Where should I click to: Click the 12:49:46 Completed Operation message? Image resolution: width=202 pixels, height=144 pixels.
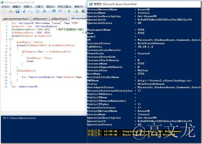point(134,131)
